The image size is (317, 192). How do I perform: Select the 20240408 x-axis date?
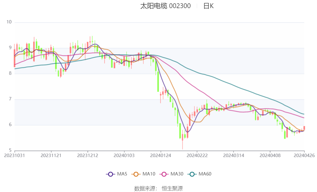270,155
